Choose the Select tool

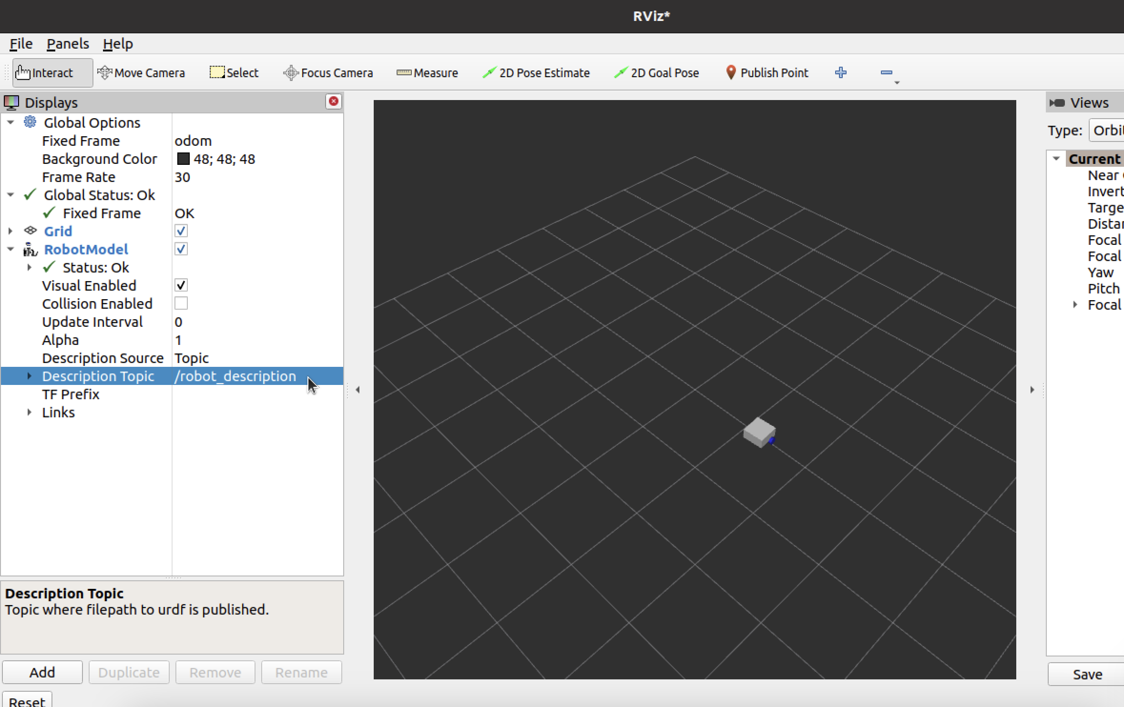click(234, 73)
